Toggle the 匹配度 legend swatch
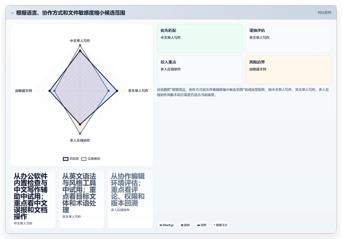This screenshot has width=342, height=239. (x=66, y=159)
